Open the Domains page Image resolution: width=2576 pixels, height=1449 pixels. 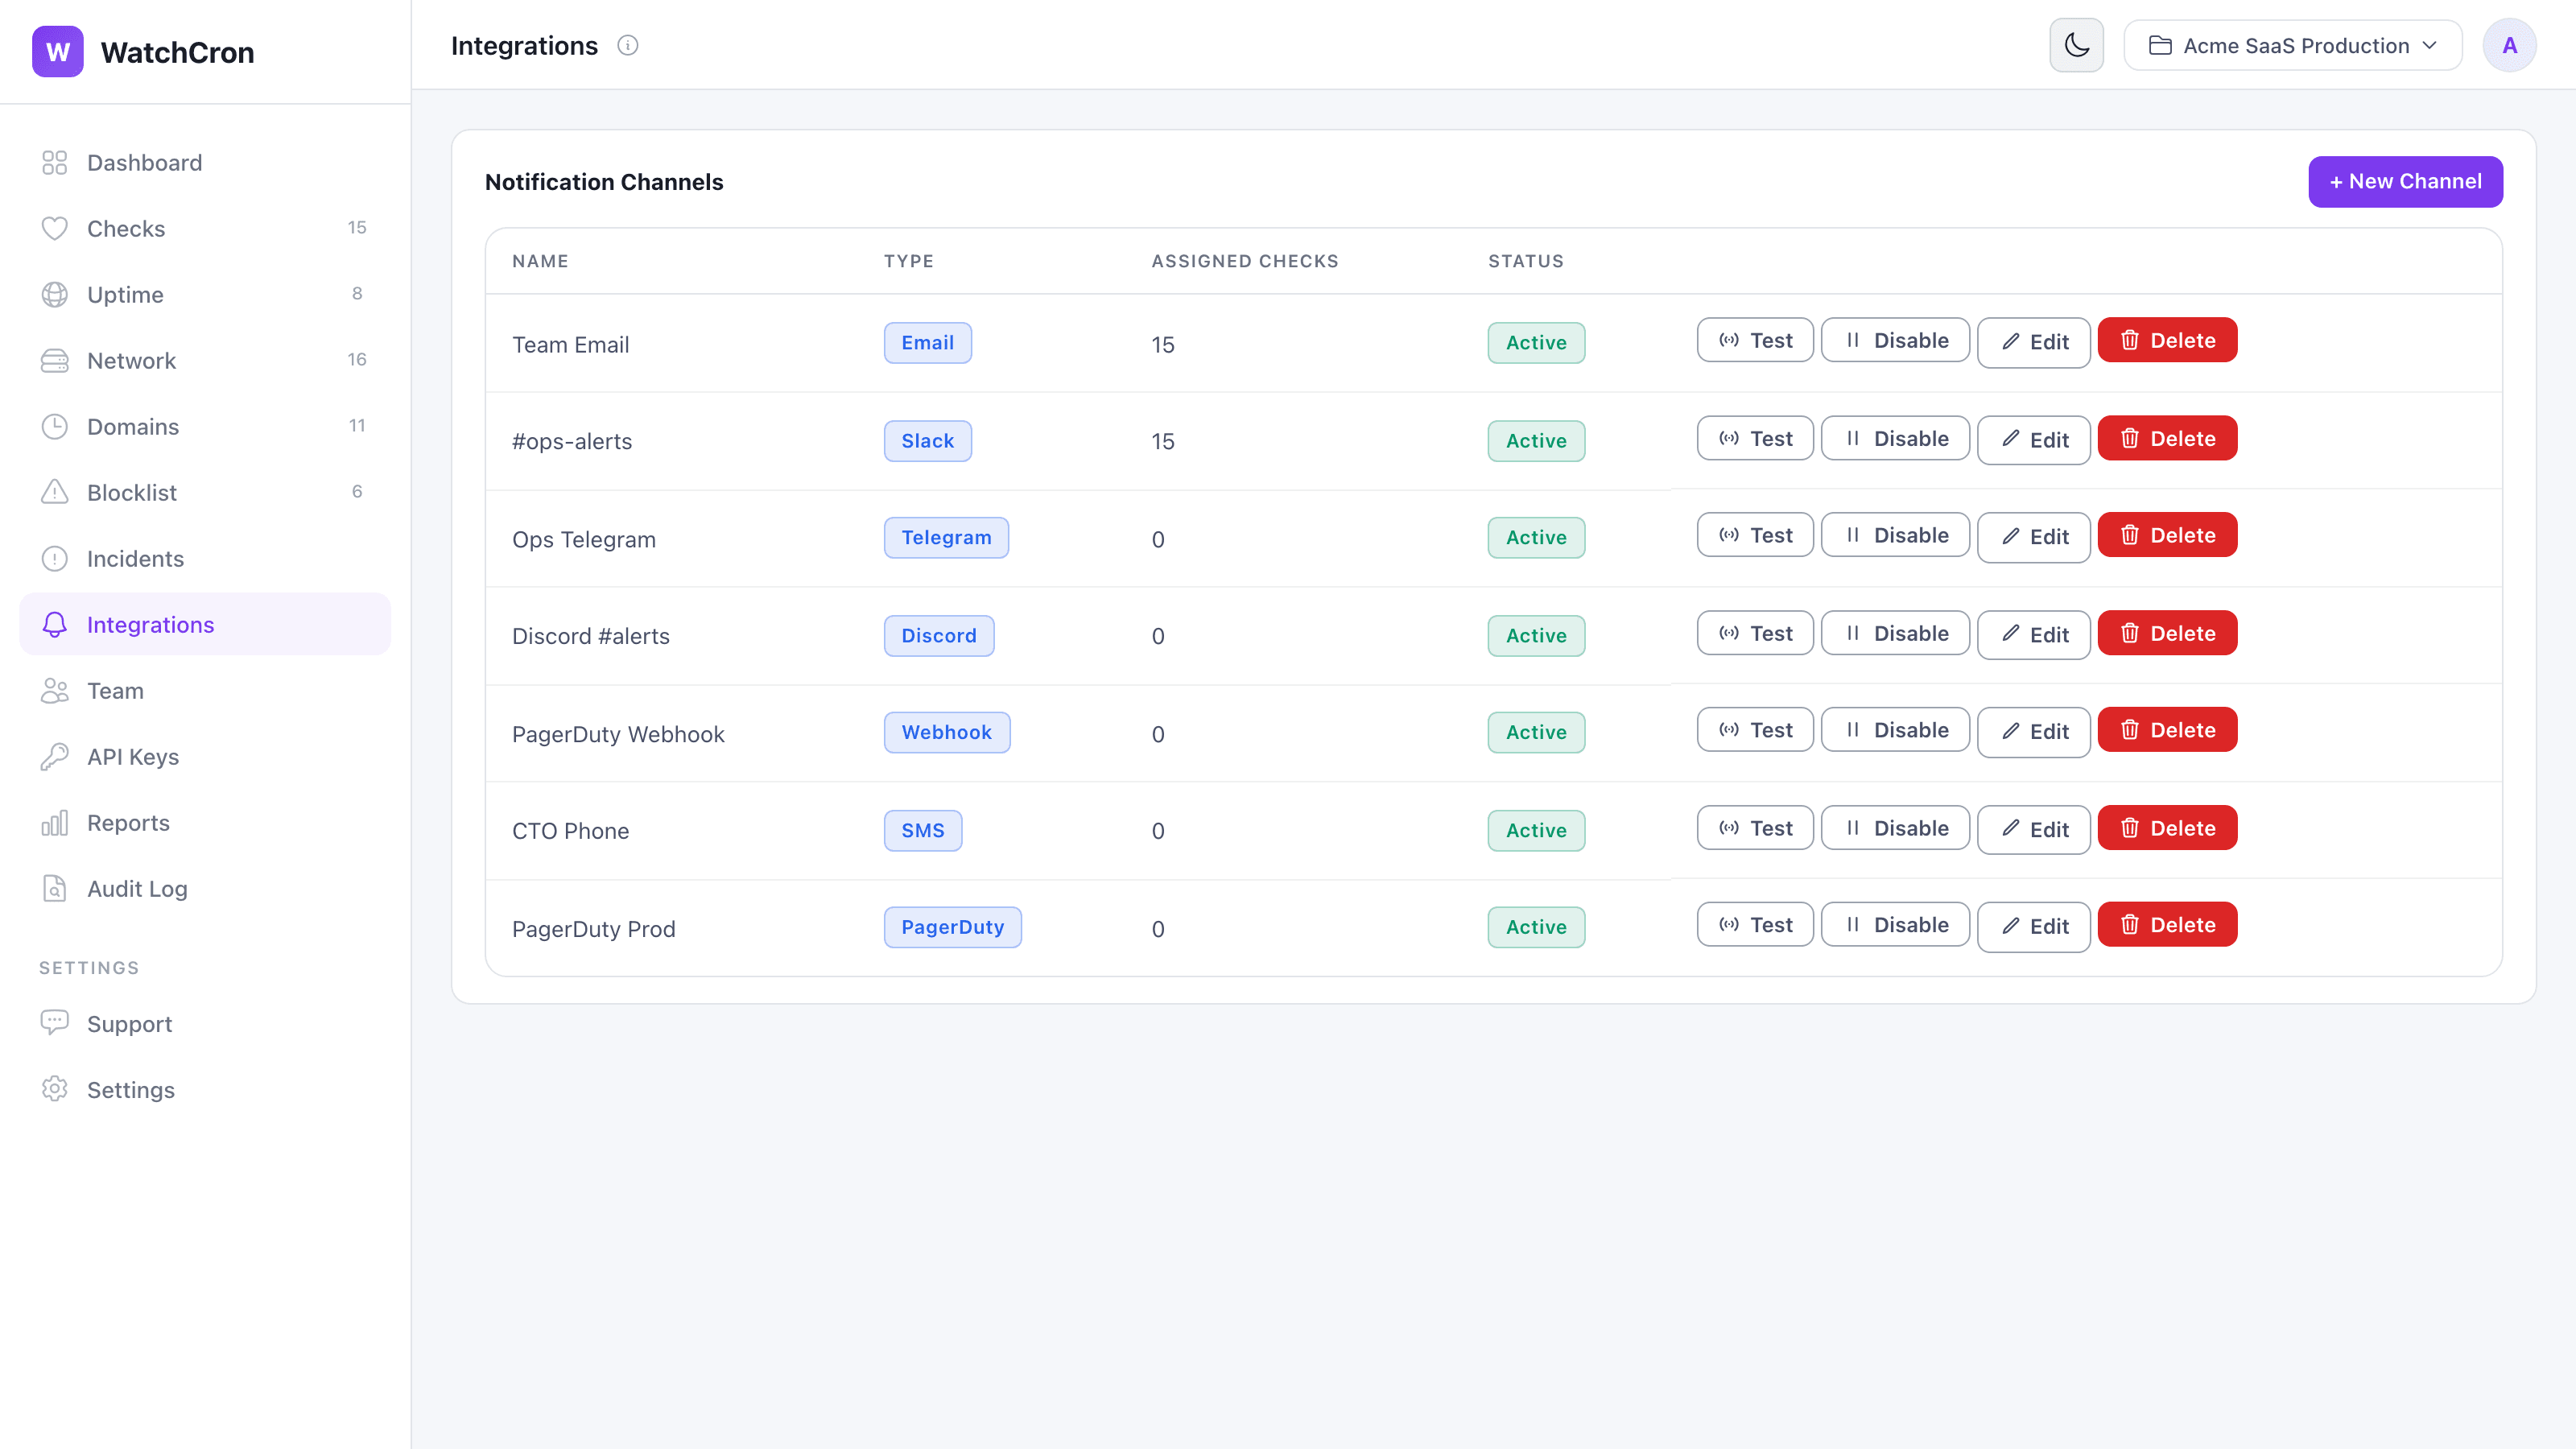coord(205,427)
